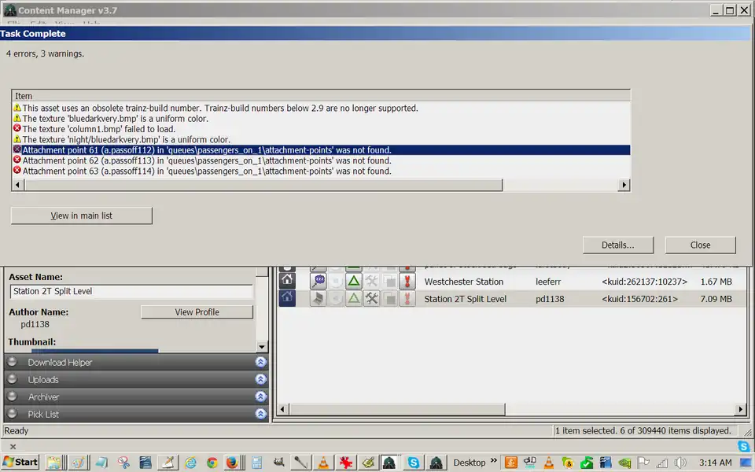The height and width of the screenshot is (472, 755).
Task: Open Skype from the taskbar
Action: [413, 463]
